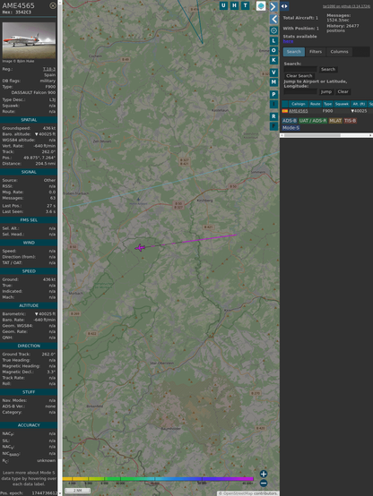
Task: Select AME4565 callsign in aircraft table
Action: point(299,111)
